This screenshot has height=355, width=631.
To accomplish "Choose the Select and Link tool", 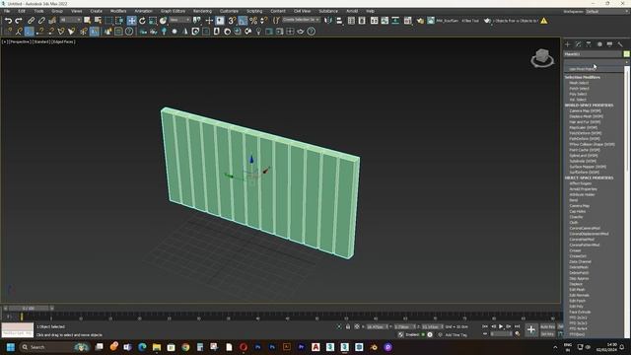I will [x=31, y=21].
